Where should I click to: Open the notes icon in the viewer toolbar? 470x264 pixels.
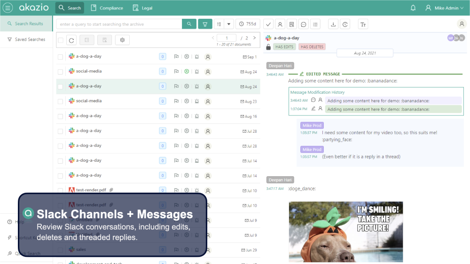tap(292, 24)
